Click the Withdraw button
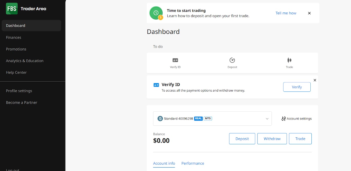The width and height of the screenshot is (351, 171). point(272,139)
